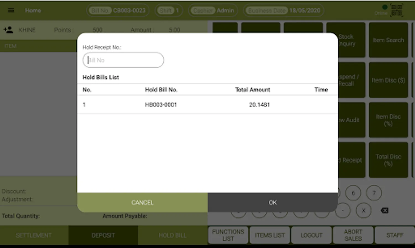Viewport: 415px width, 248px height.
Task: Click the Bill No input field
Action: 123,60
